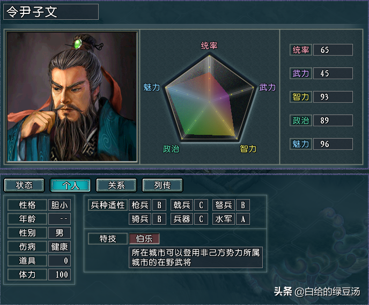This screenshot has height=305, width=369.
Task: Select the 个人 tab
Action: [70, 185]
